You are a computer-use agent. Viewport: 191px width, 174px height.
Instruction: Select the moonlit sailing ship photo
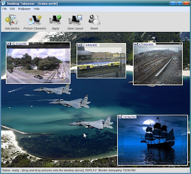[x=153, y=140]
